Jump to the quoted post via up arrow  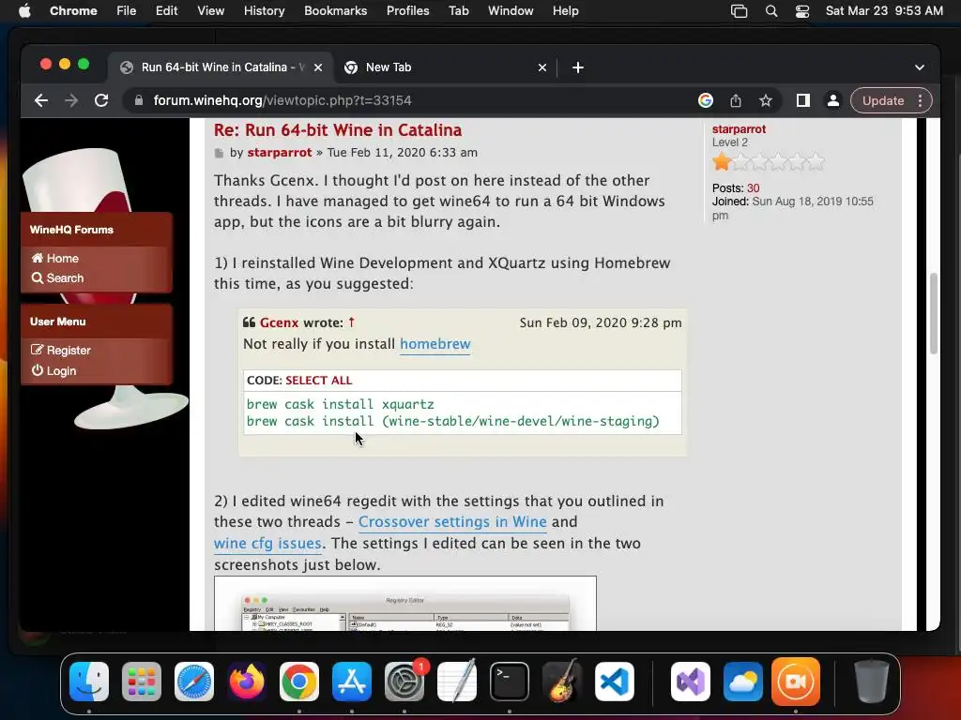[x=351, y=322]
